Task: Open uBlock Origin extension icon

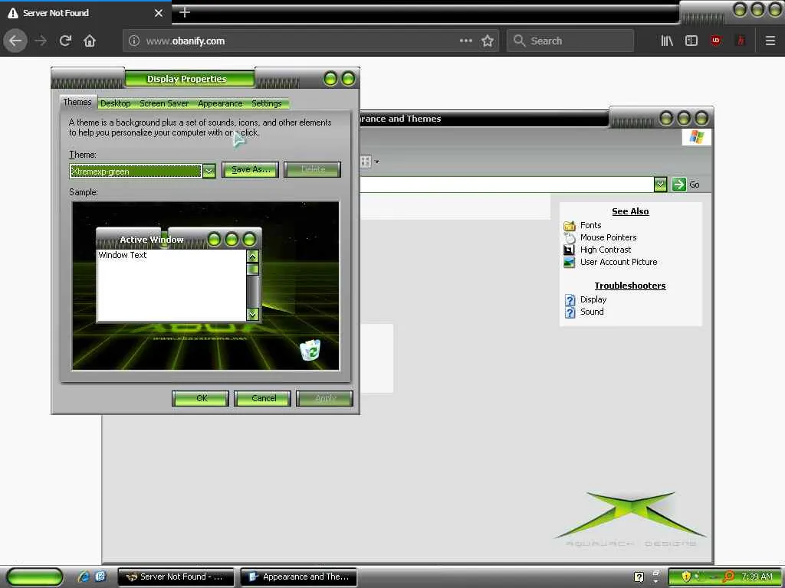Action: click(716, 41)
